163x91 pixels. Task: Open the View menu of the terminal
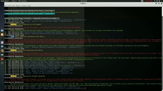(x=13, y=6)
